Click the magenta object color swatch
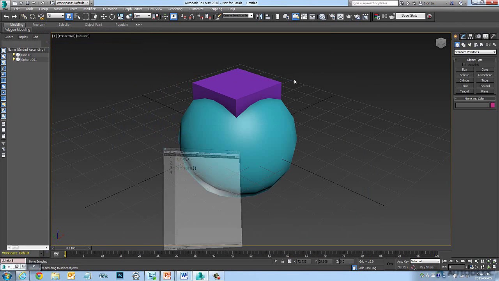The image size is (499, 281). (x=493, y=105)
